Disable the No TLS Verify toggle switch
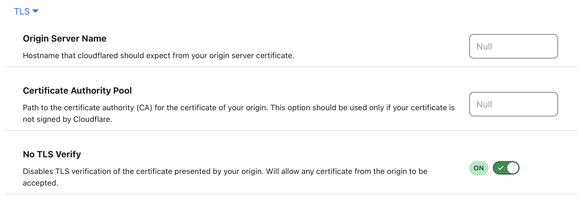Viewport: 583px width, 200px height. tap(506, 168)
